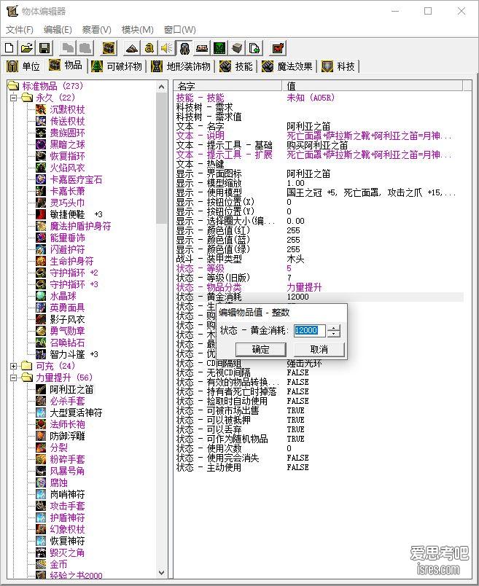Open the 文件(F) menu
479x586 pixels.
[x=20, y=30]
